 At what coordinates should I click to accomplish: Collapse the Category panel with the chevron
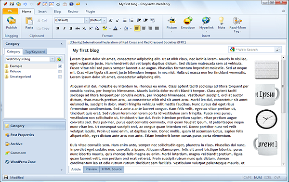coord(62,44)
